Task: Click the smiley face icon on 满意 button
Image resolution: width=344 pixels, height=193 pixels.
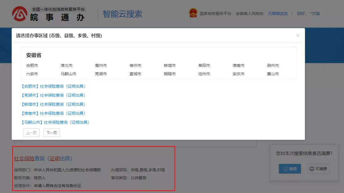Action: (x=284, y=169)
